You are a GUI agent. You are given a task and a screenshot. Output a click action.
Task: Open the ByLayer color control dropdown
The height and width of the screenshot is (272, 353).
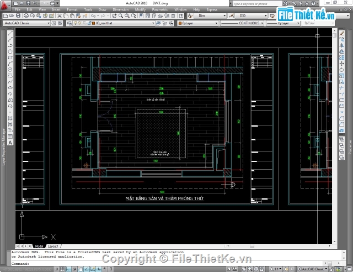(x=198, y=23)
